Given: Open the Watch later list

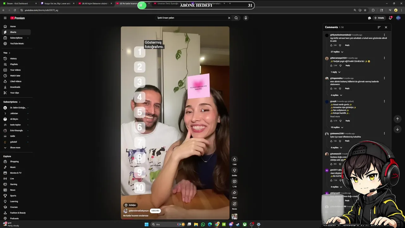Looking at the screenshot, I should coord(16,76).
